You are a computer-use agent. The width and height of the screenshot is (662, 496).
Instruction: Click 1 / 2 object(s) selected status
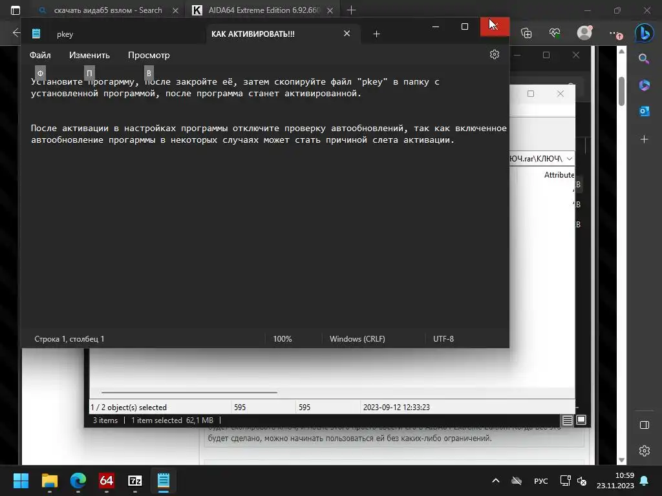click(129, 408)
